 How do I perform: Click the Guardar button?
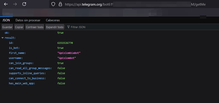tap(7, 27)
